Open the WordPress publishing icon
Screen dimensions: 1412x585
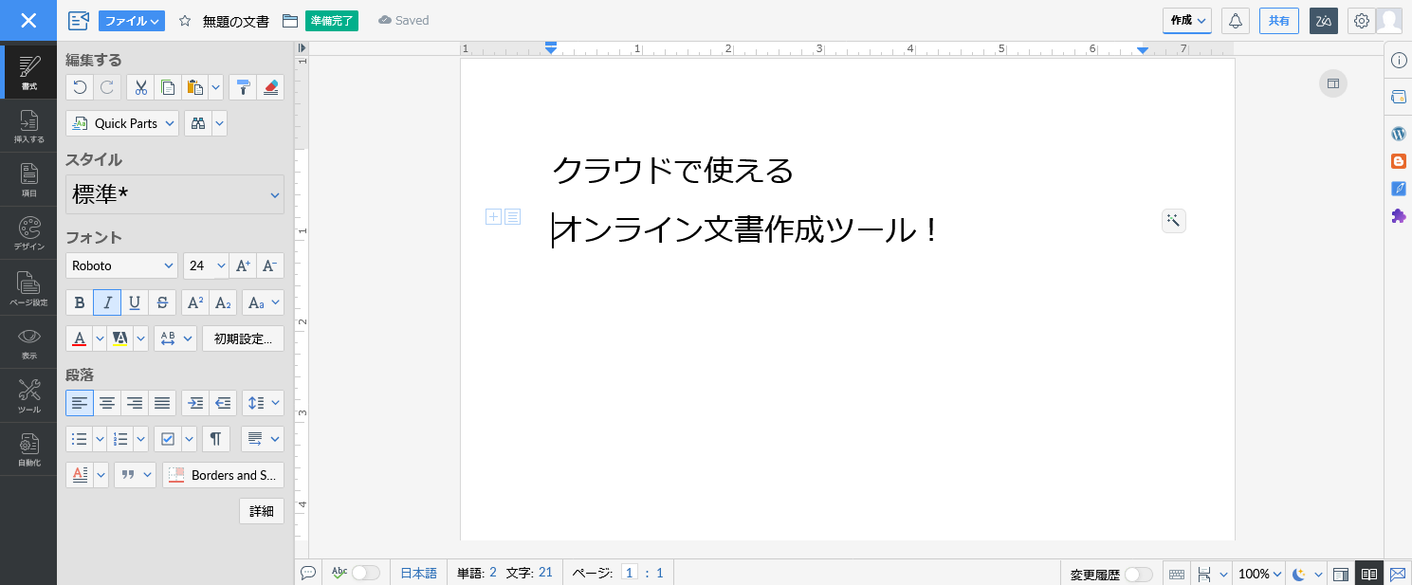tap(1398, 134)
